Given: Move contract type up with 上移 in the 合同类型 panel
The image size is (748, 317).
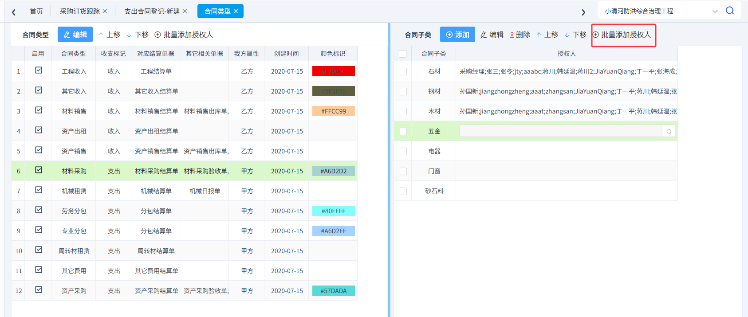Looking at the screenshot, I should pos(110,35).
